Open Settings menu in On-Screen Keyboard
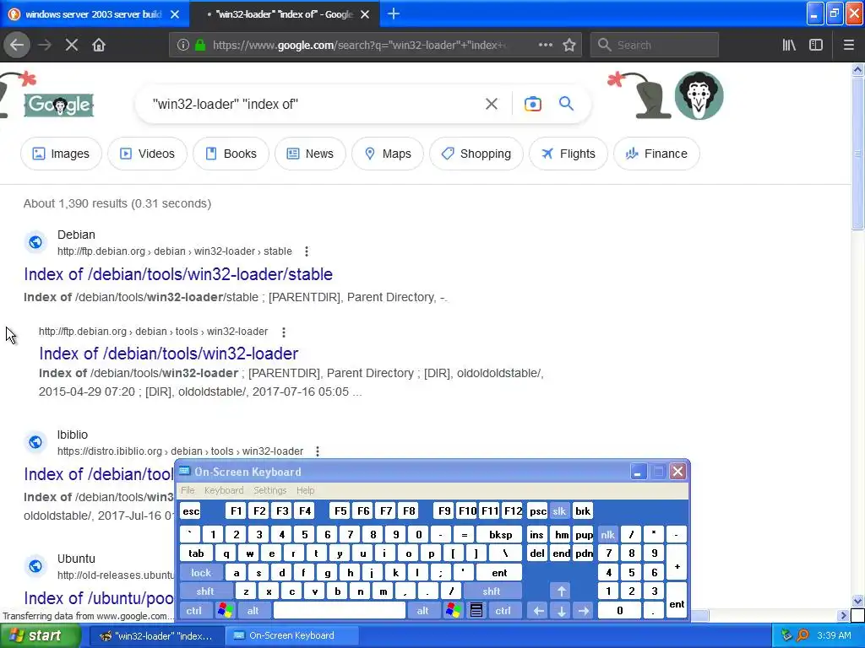This screenshot has height=648, width=865. [269, 490]
